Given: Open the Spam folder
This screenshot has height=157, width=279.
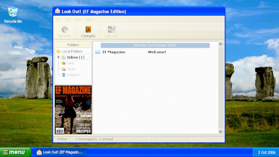Looking at the screenshot, I should pyautogui.click(x=71, y=69).
